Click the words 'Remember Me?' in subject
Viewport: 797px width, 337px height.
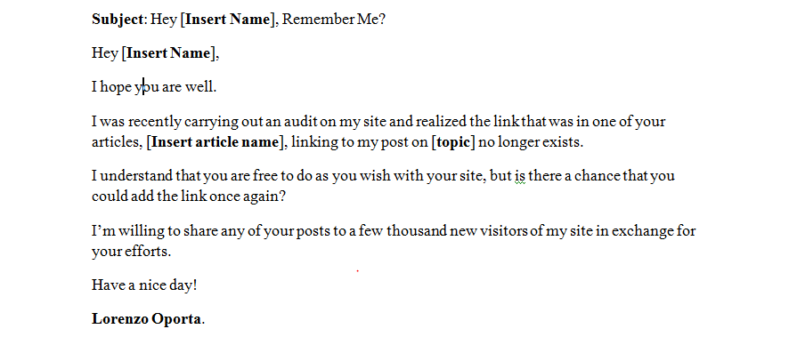(x=334, y=20)
